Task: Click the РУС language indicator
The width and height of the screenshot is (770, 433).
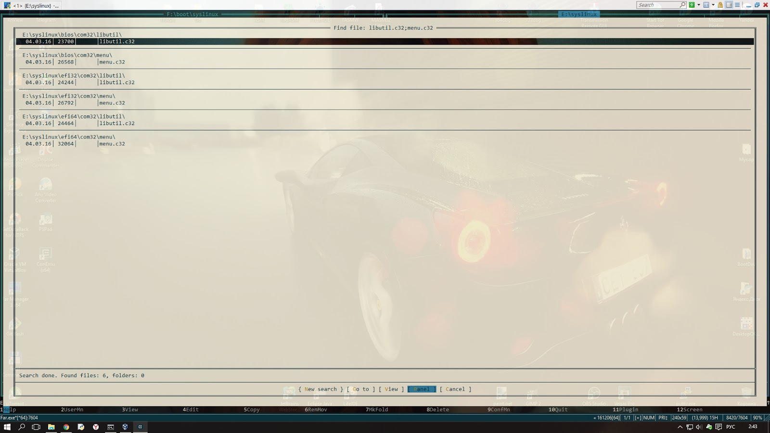Action: point(731,427)
